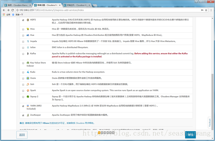Image resolution: width=215 pixels, height=141 pixels.
Task: Click the Hue service icon
Action: [28, 35]
